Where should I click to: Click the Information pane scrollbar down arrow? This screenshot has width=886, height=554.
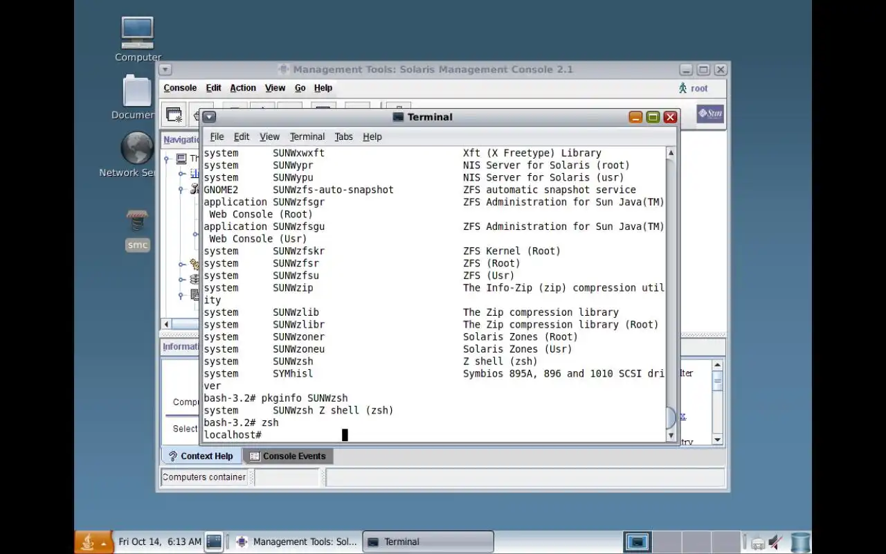coord(718,439)
